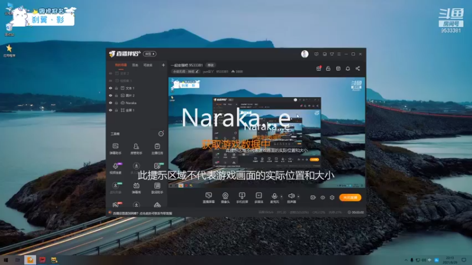Open the red app on the taskbar
The image size is (472, 265).
(42, 260)
